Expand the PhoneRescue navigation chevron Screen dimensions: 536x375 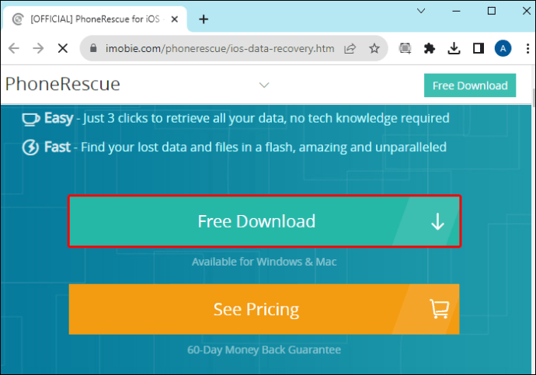tap(264, 85)
